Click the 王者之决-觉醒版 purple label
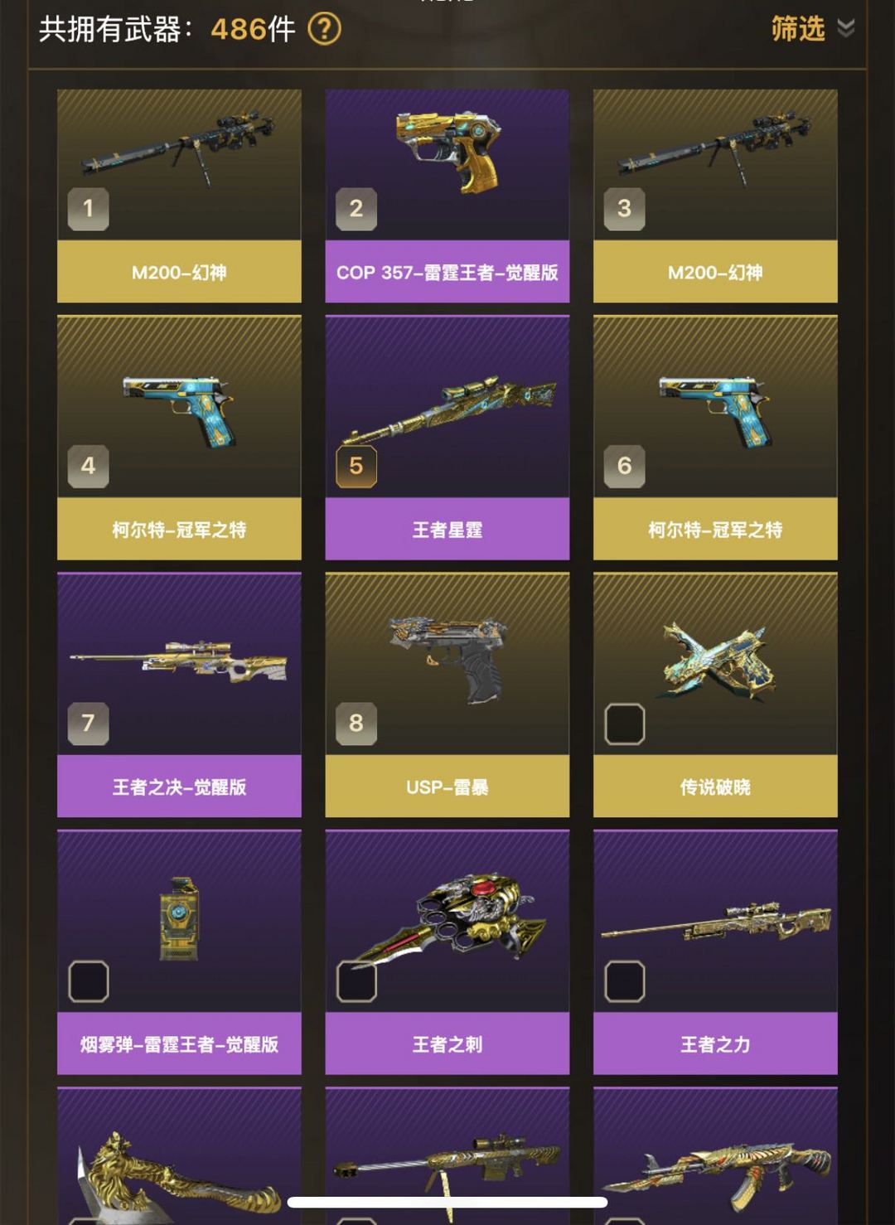This screenshot has width=895, height=1225. click(179, 787)
